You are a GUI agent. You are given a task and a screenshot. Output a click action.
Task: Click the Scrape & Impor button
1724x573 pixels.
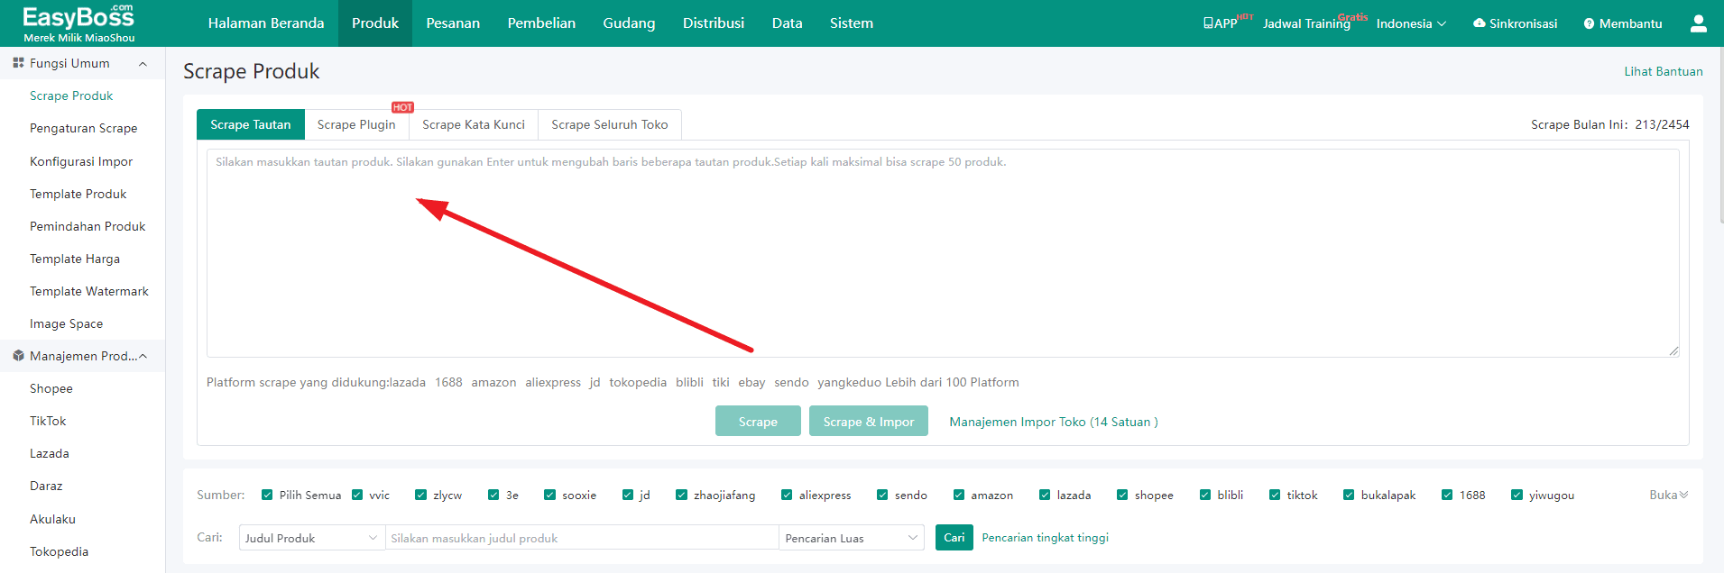click(869, 421)
